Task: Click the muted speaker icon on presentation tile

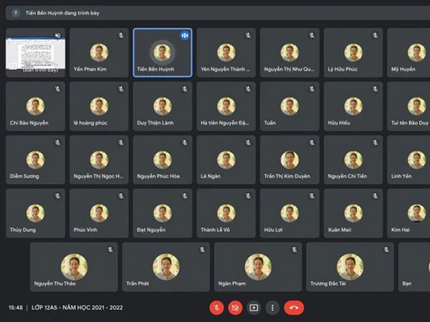Action: coord(57,35)
